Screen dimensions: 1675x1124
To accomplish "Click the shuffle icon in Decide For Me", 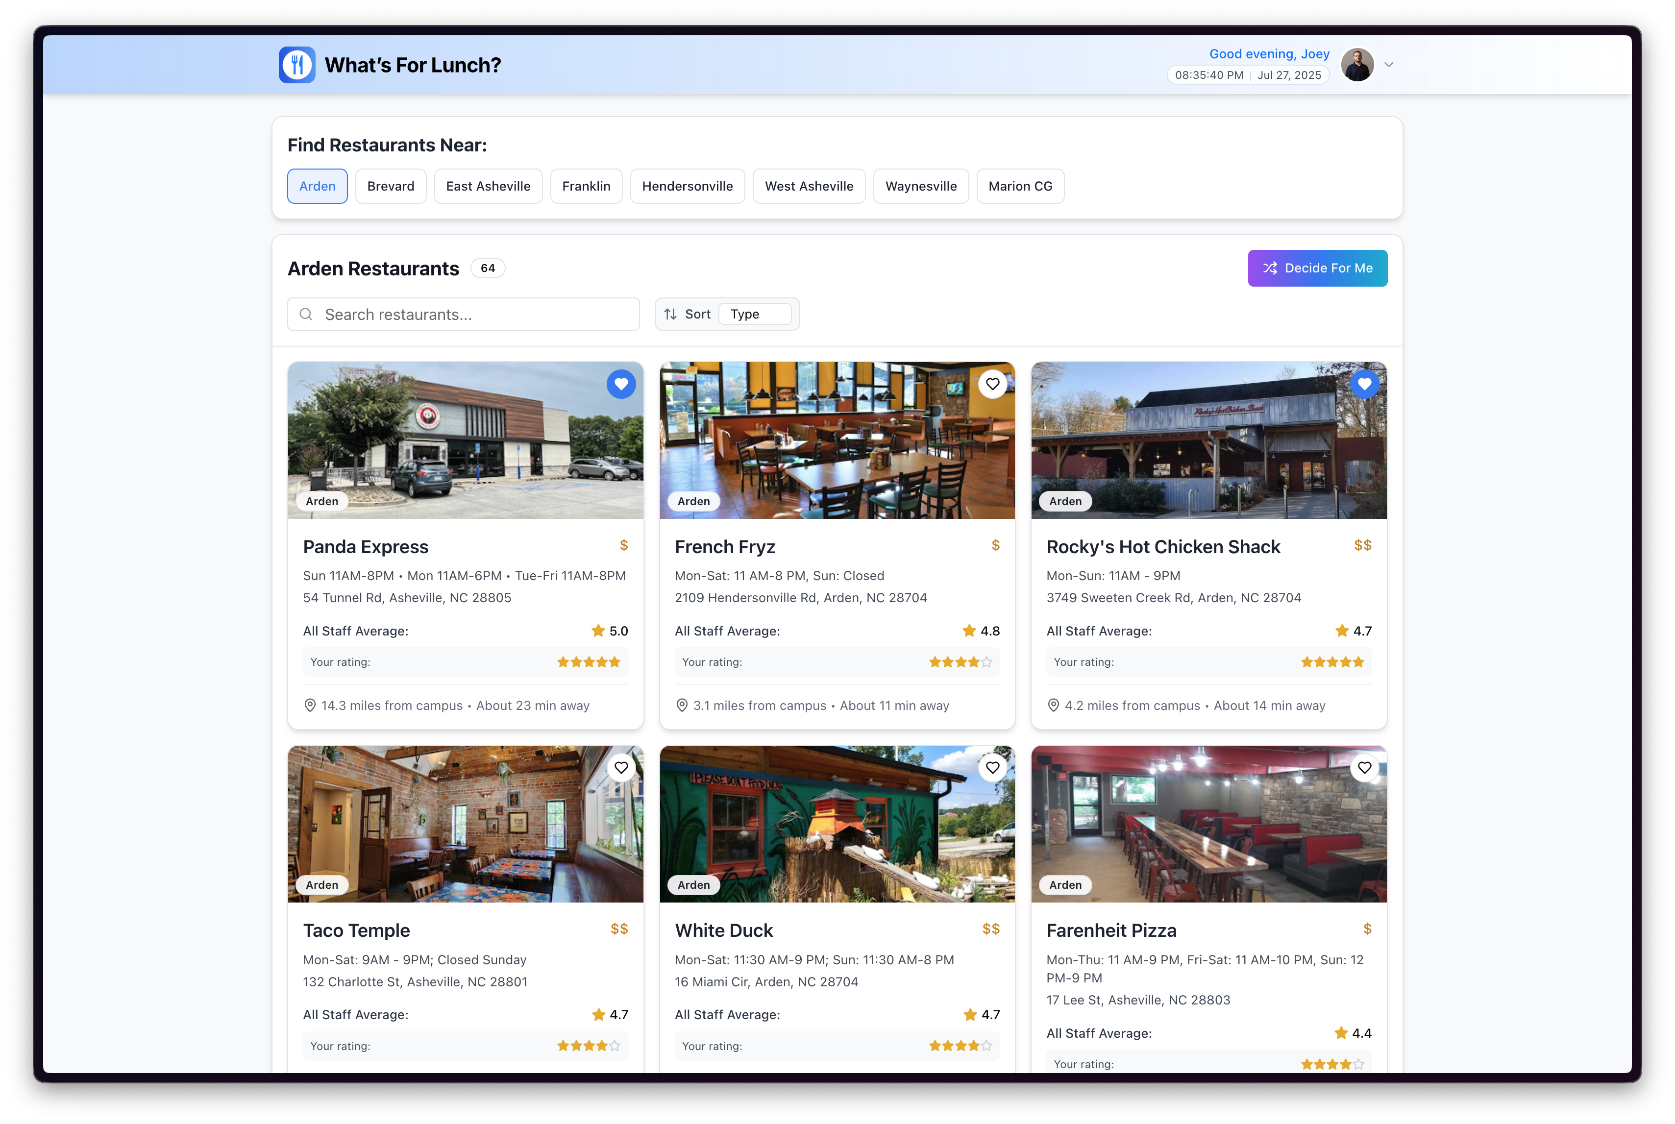I will tap(1270, 268).
